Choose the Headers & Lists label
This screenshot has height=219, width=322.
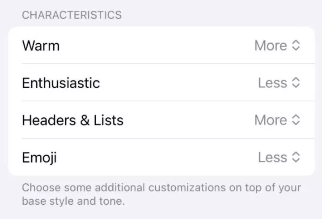coord(72,120)
